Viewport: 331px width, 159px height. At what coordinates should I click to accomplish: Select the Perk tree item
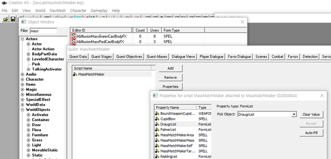(x=36, y=64)
